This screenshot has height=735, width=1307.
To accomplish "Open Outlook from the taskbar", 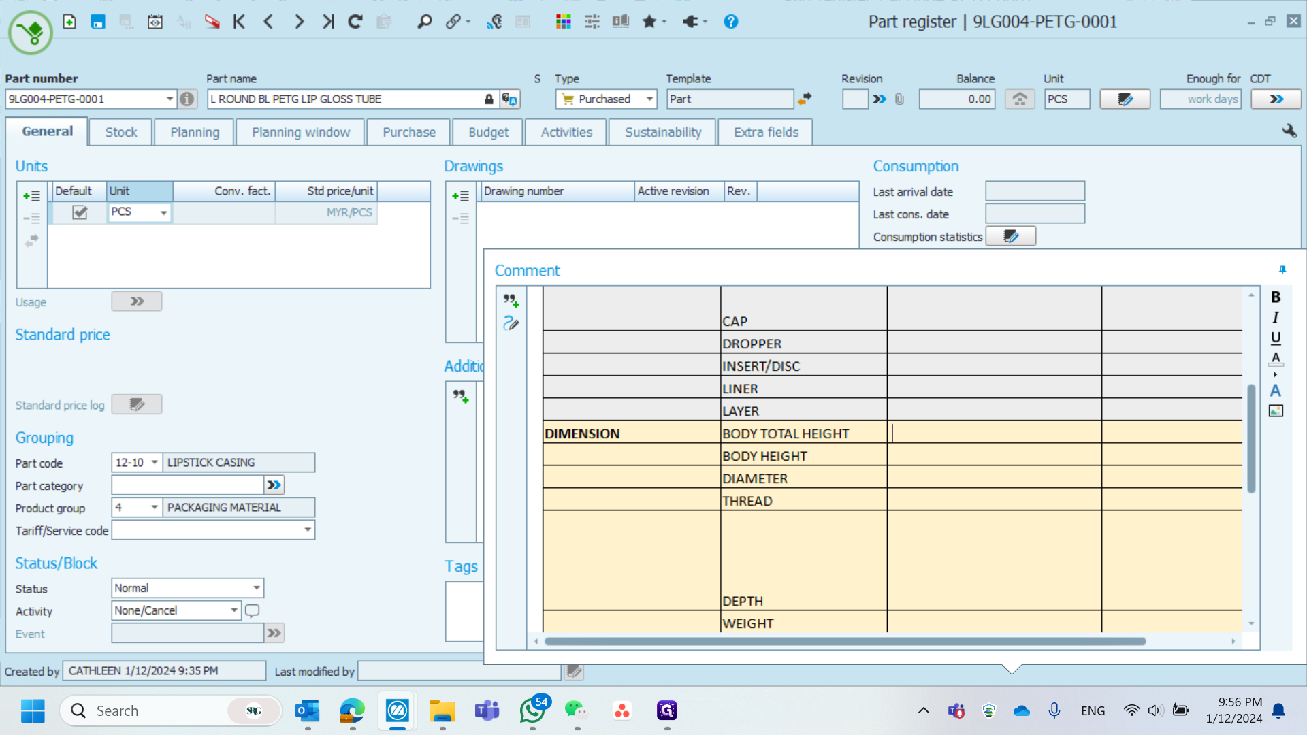I will [308, 711].
